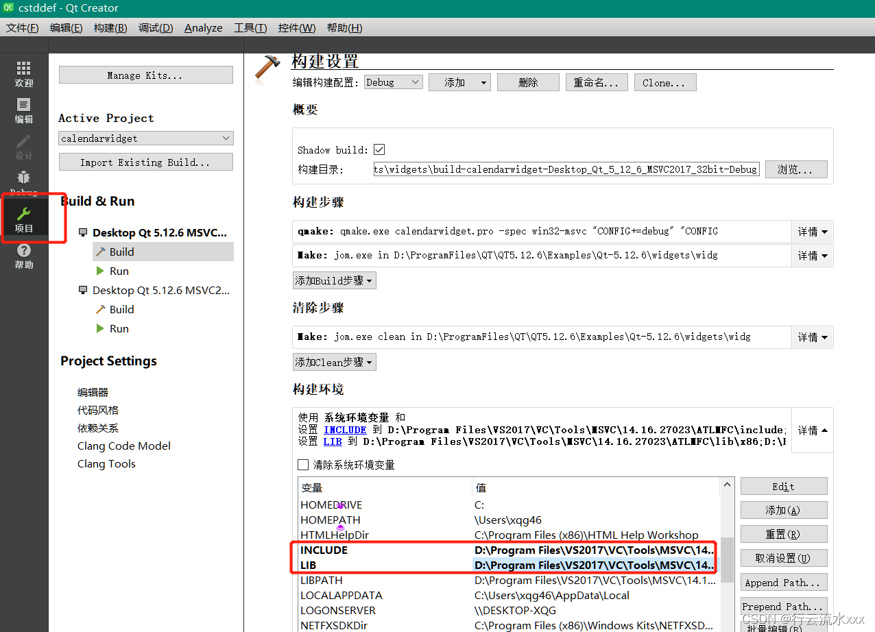Screen dimensions: 875x632
Task: Open Clang Code Model settings
Action: 124,446
